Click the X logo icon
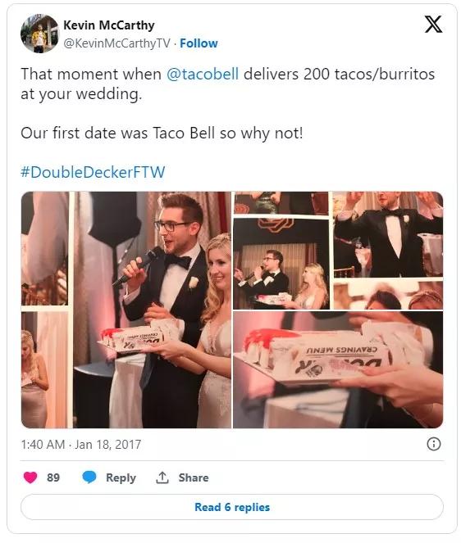This screenshot has width=461, height=543. 433,25
